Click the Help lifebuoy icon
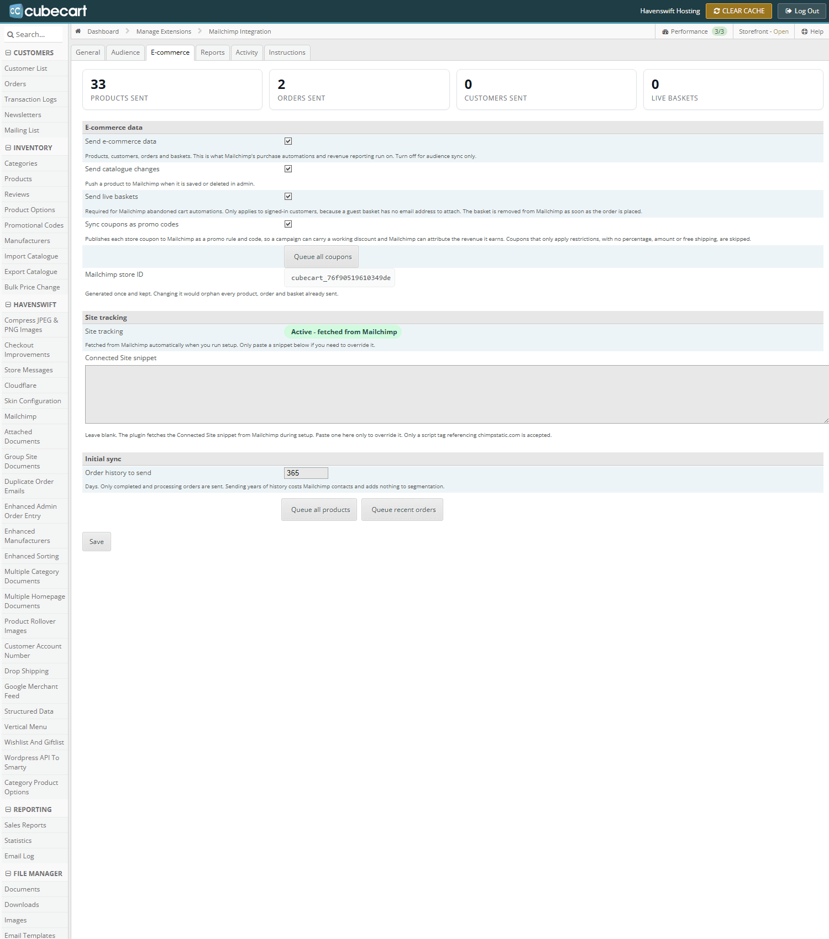829x939 pixels. 805,31
